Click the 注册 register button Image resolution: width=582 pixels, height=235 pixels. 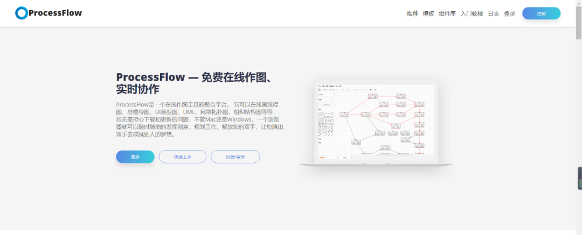click(541, 13)
